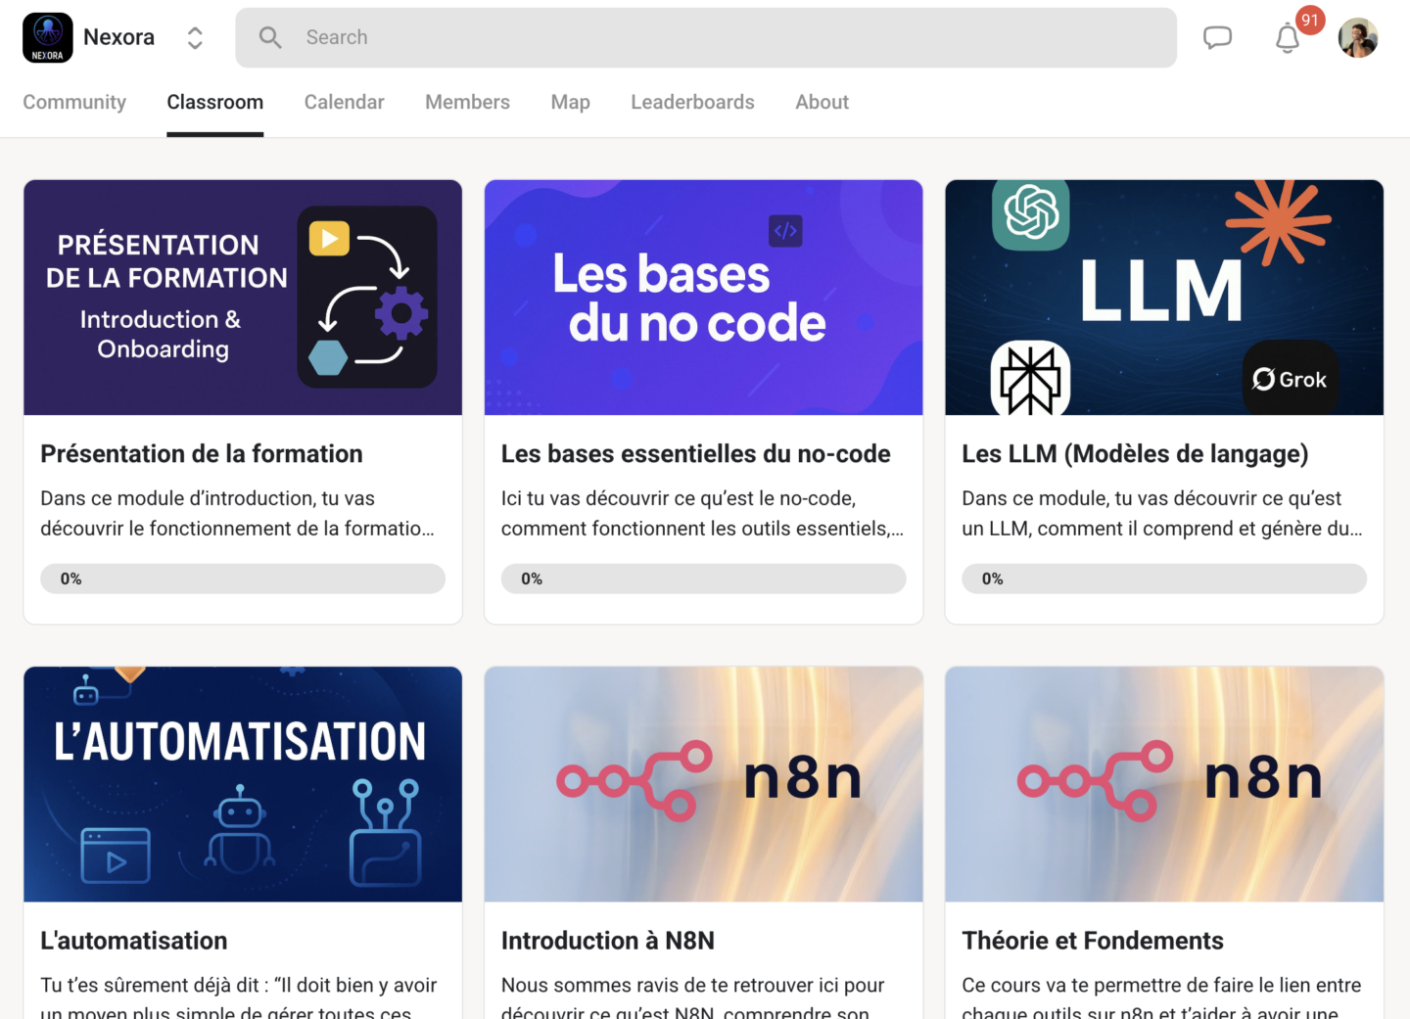Viewport: 1410px width, 1019px height.
Task: Click the search magnifier icon
Action: (x=270, y=37)
